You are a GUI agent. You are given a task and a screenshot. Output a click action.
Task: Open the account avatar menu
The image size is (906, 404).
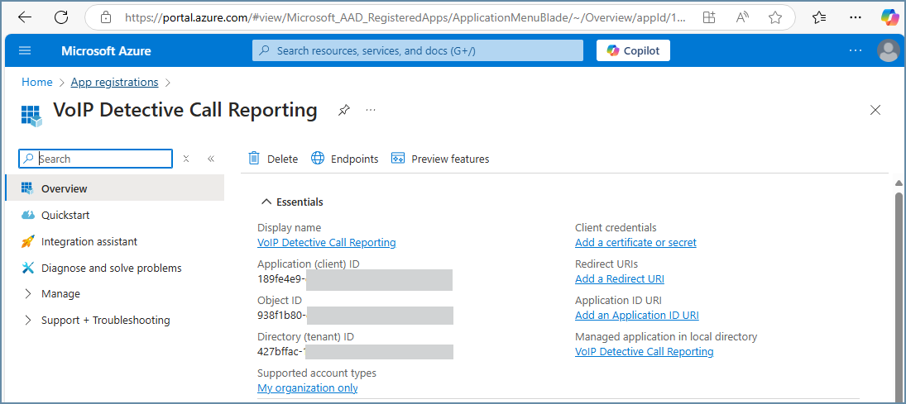coord(888,50)
